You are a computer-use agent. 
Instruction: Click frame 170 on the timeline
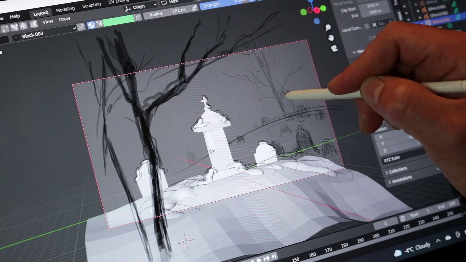[328, 250]
